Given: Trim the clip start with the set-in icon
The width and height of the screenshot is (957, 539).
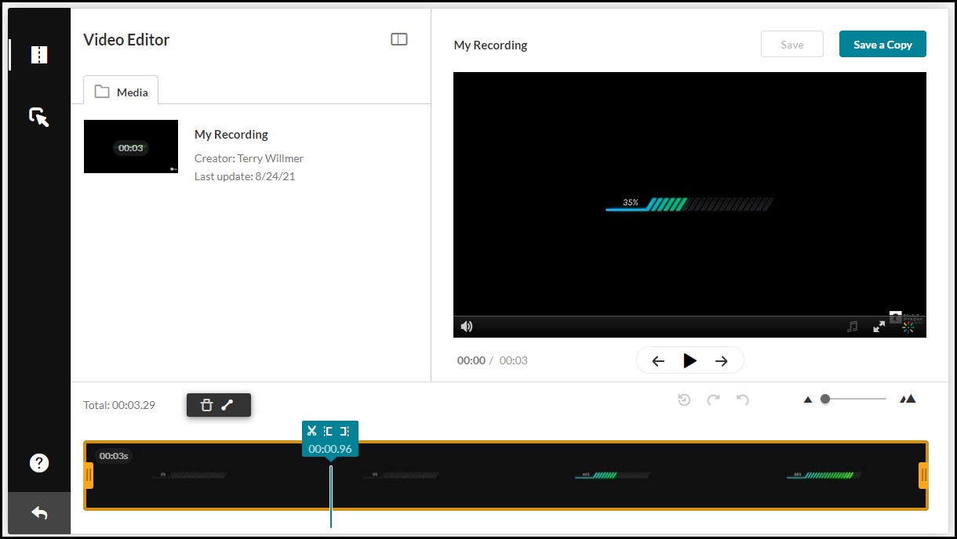Looking at the screenshot, I should pyautogui.click(x=327, y=429).
